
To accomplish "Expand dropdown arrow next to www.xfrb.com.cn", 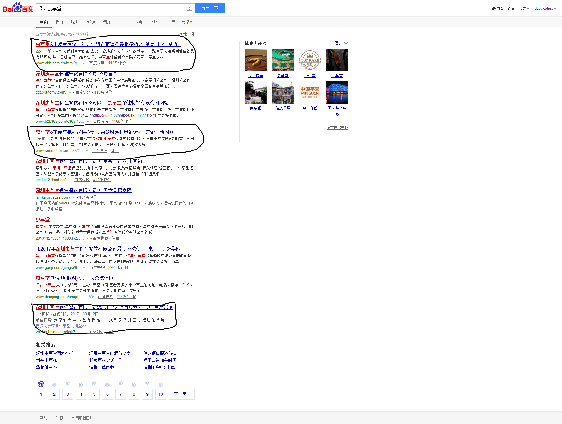I will [x=84, y=63].
